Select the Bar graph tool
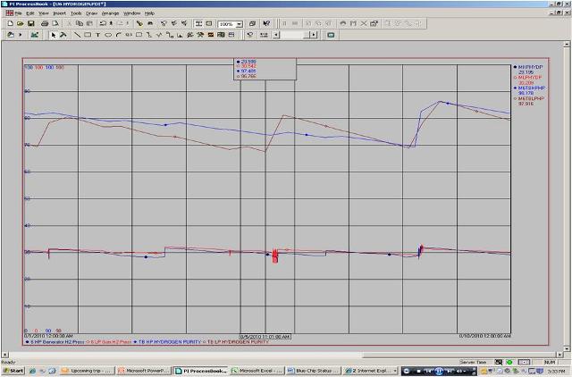The image size is (572, 377). (180, 35)
